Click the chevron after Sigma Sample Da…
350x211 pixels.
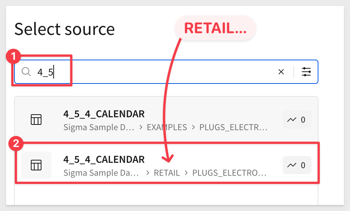(x=148, y=173)
